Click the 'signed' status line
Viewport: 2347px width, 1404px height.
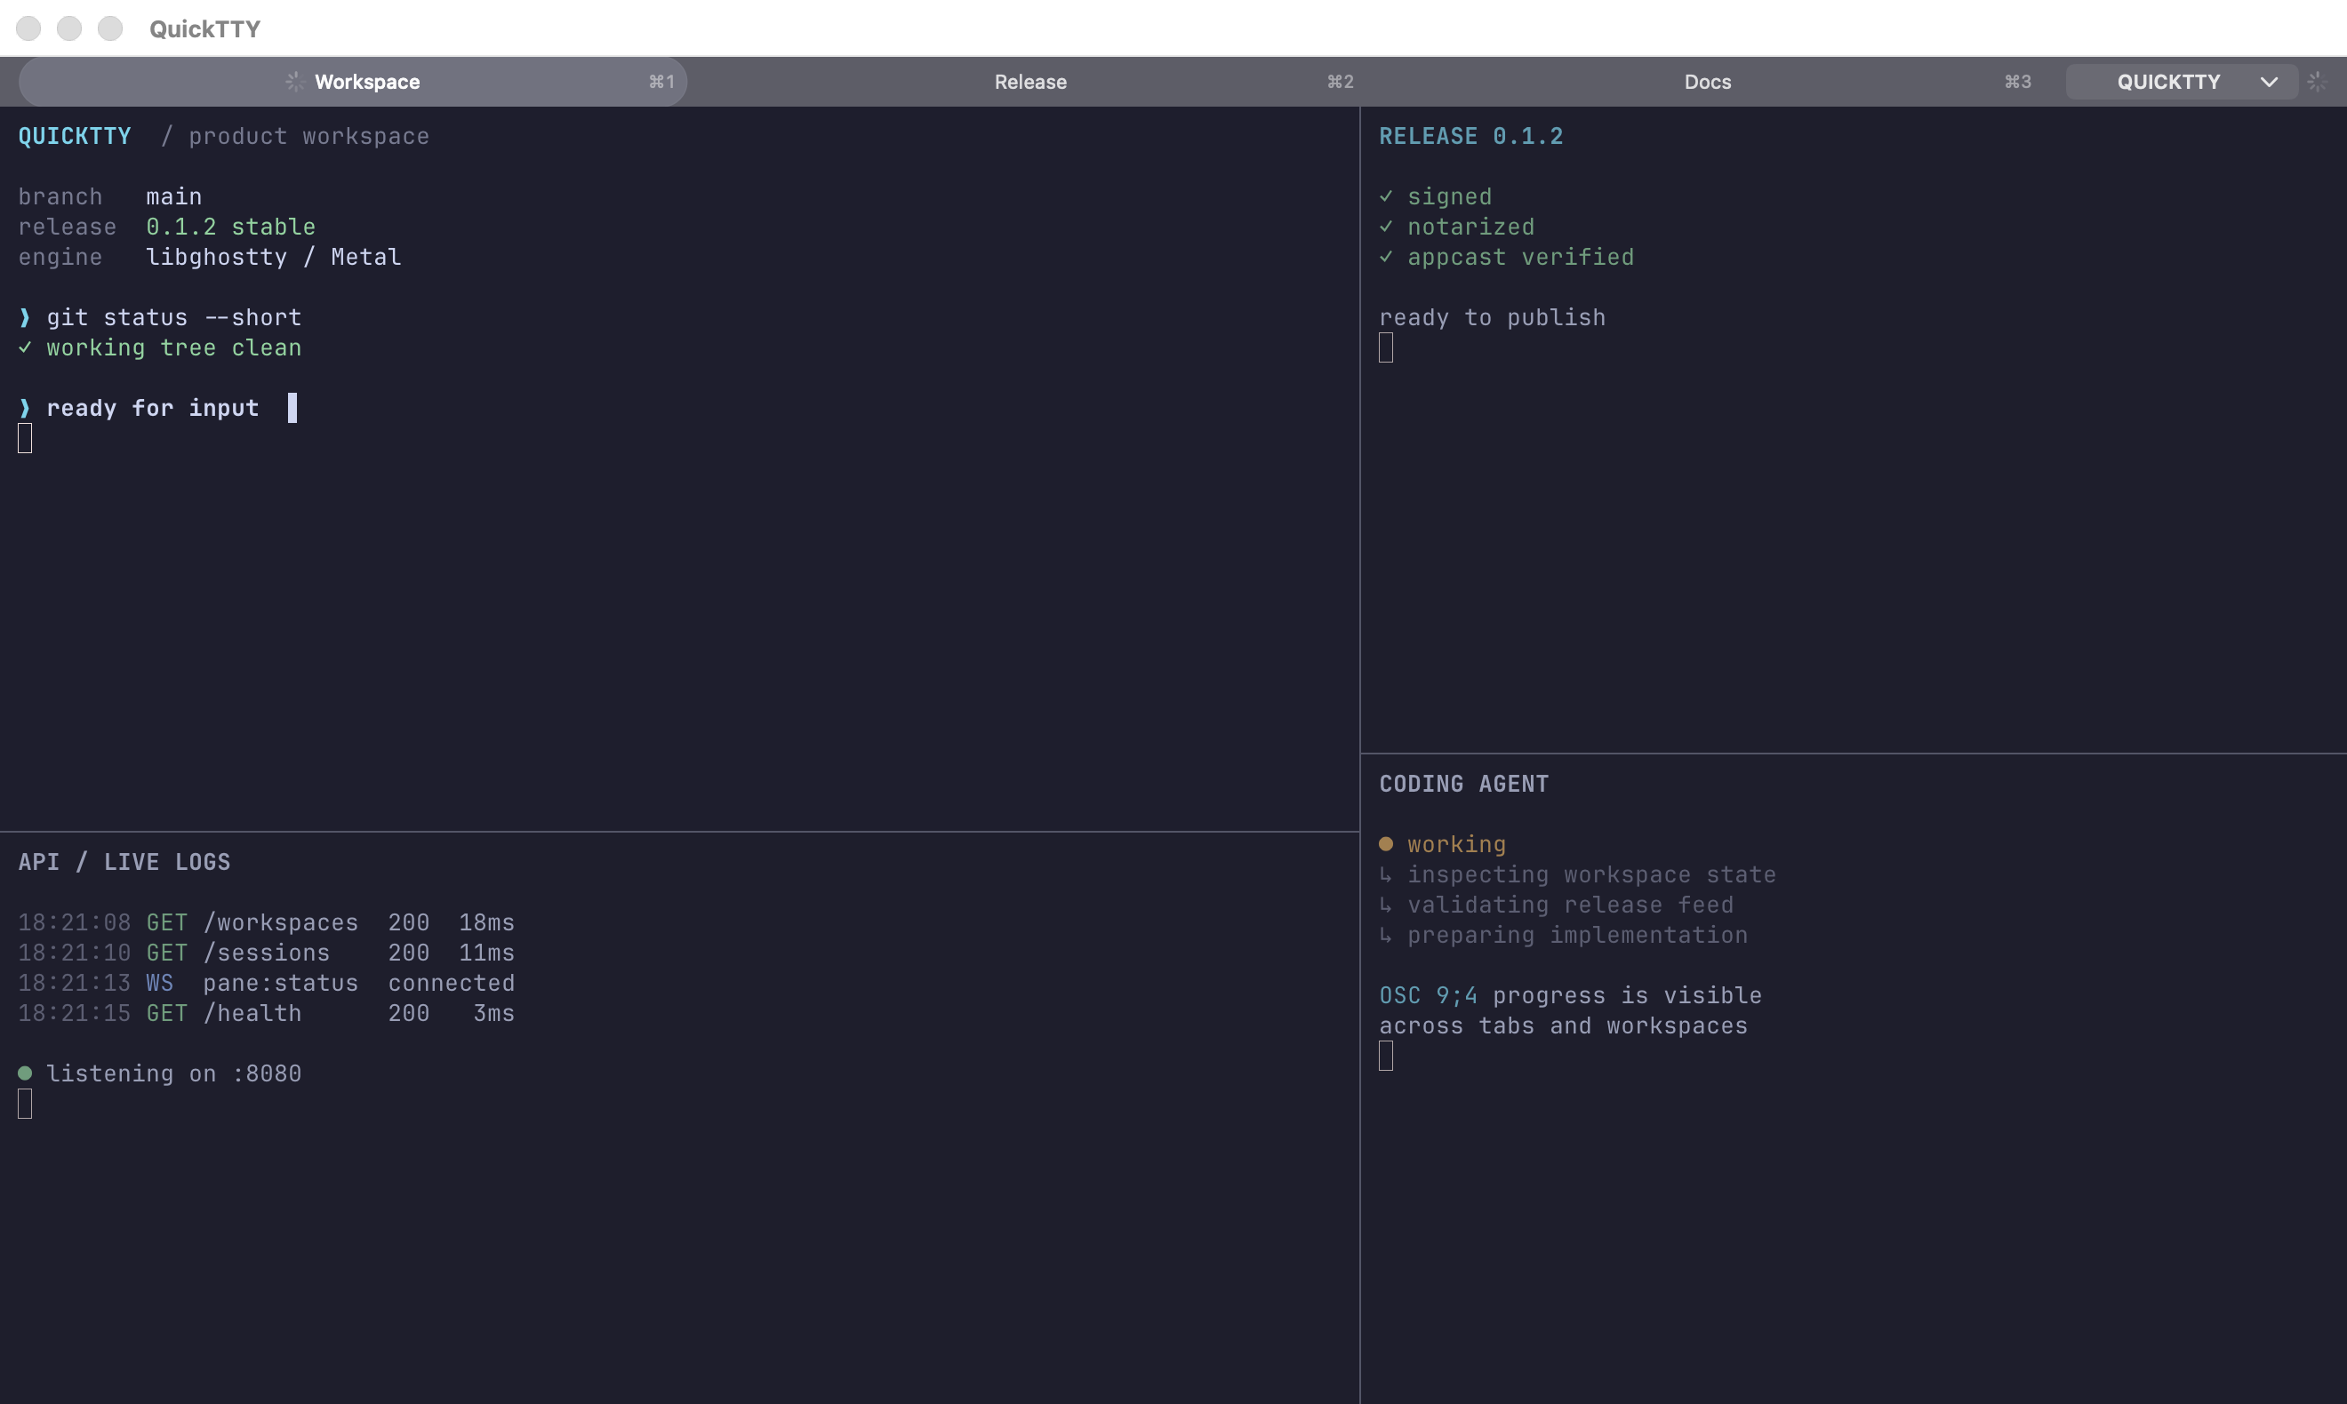click(1450, 196)
